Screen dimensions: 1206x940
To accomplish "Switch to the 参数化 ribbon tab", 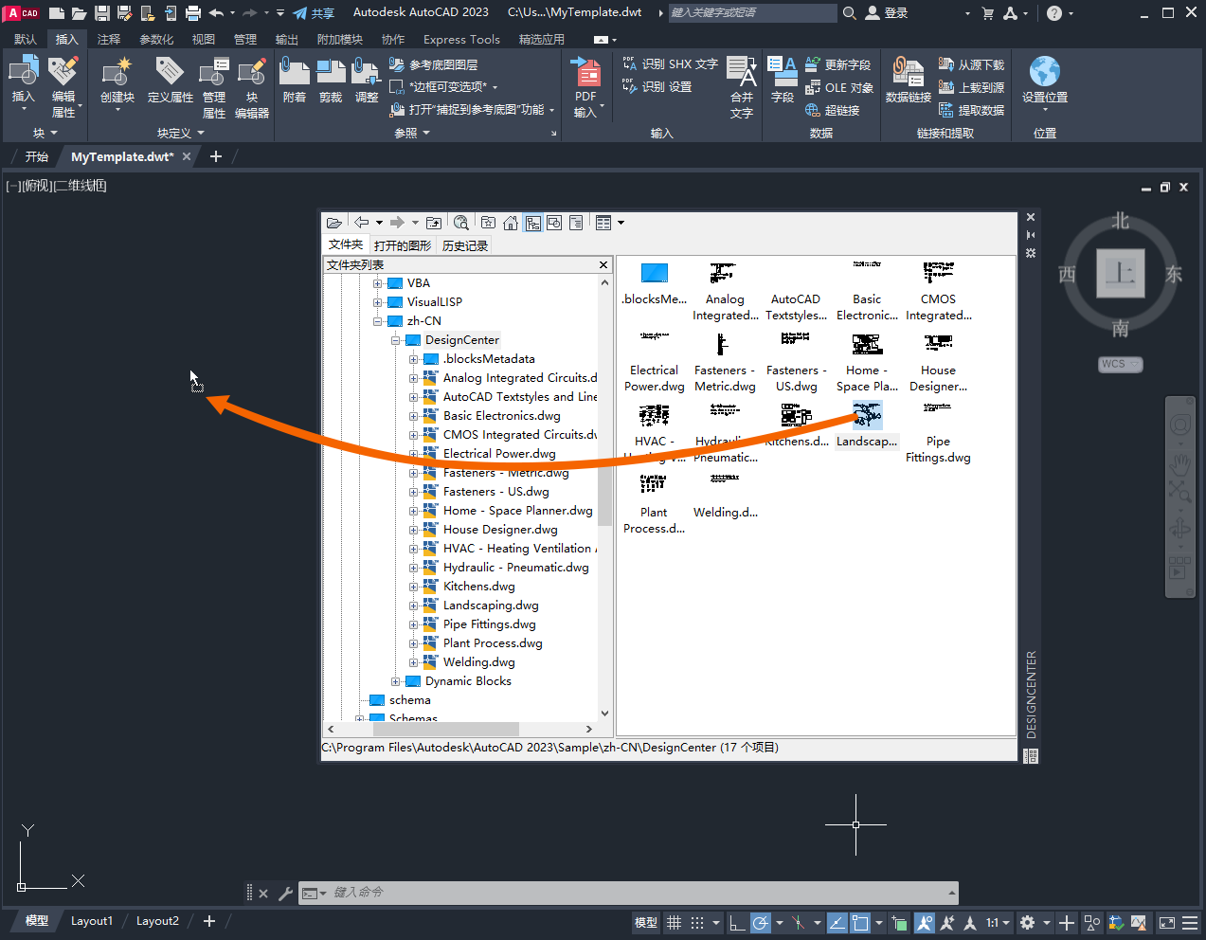I will [x=156, y=39].
